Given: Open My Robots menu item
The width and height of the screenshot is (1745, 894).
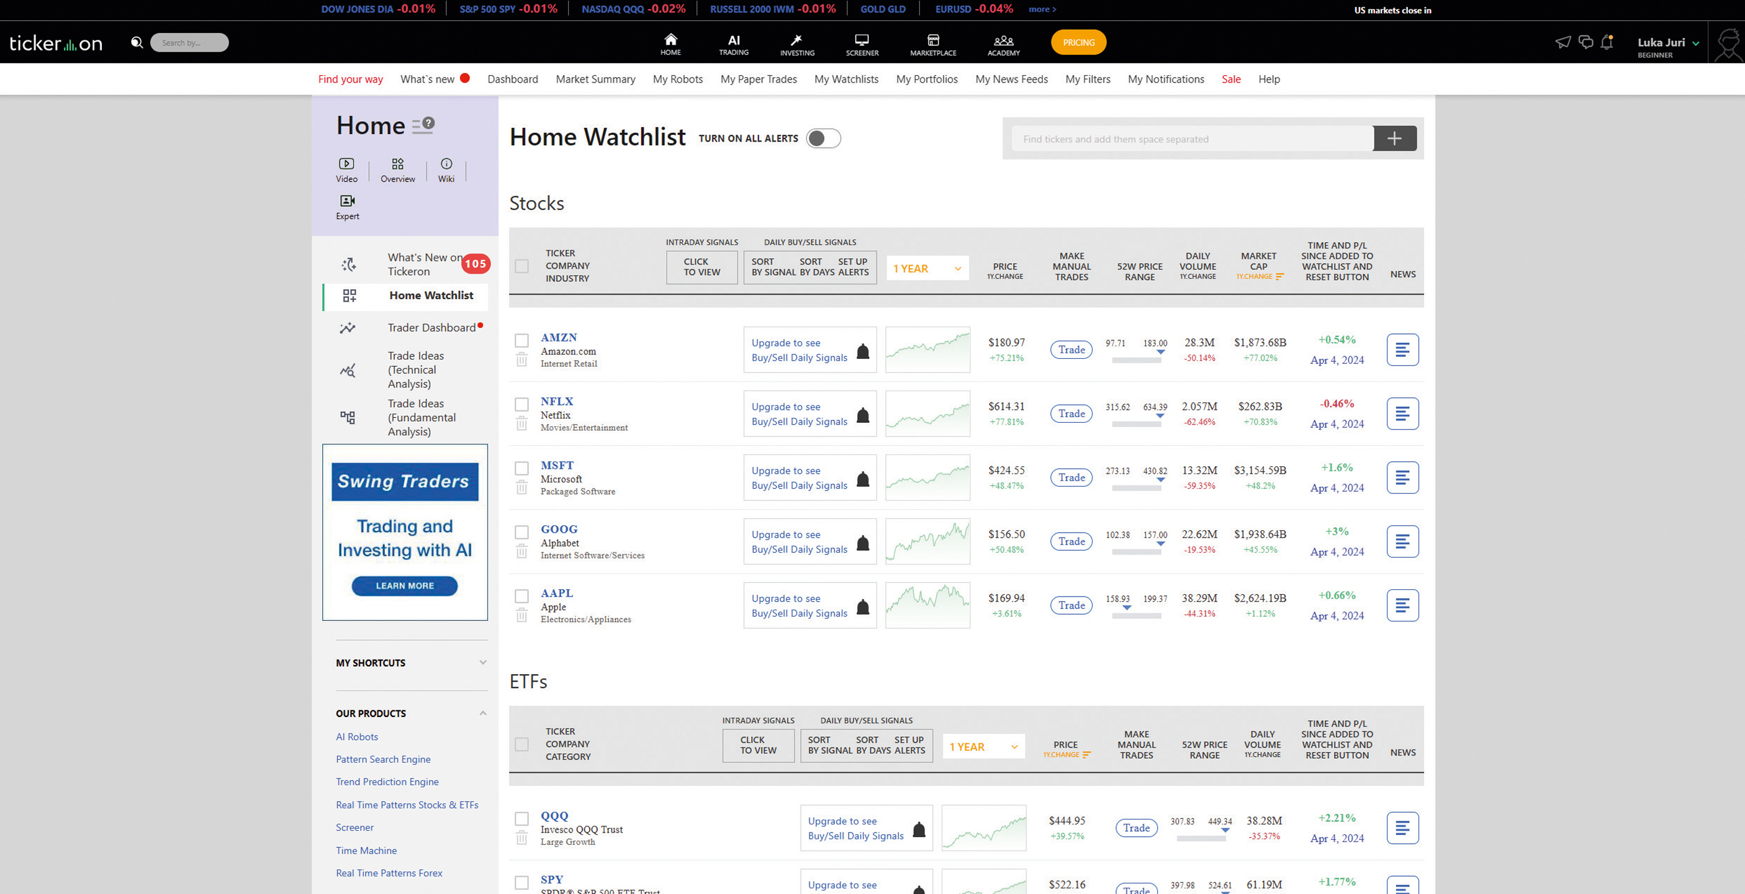Looking at the screenshot, I should pyautogui.click(x=677, y=79).
